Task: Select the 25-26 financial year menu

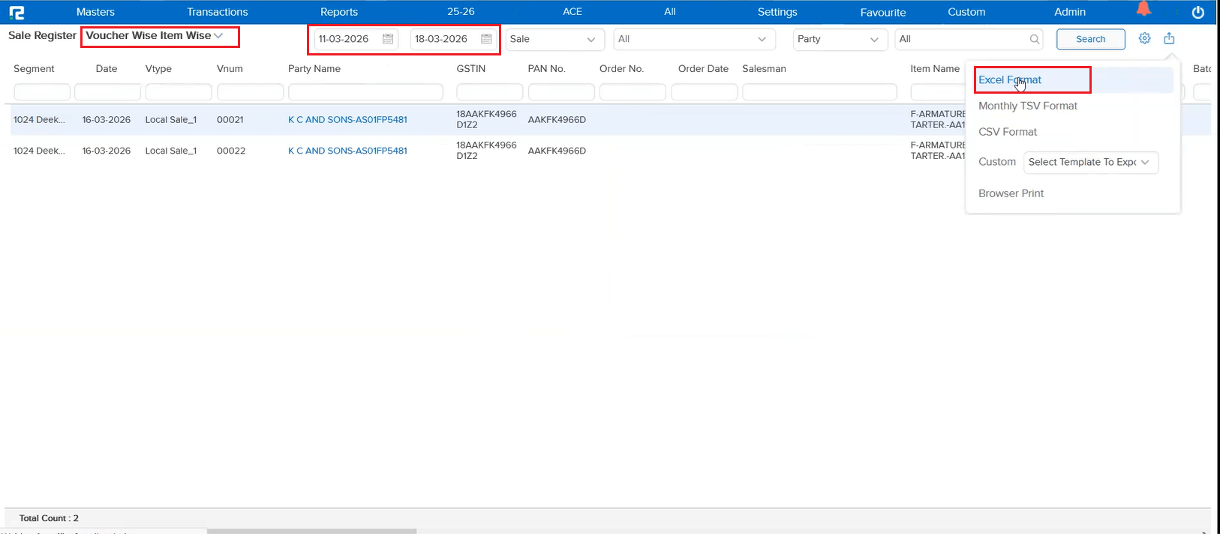Action: [x=461, y=12]
